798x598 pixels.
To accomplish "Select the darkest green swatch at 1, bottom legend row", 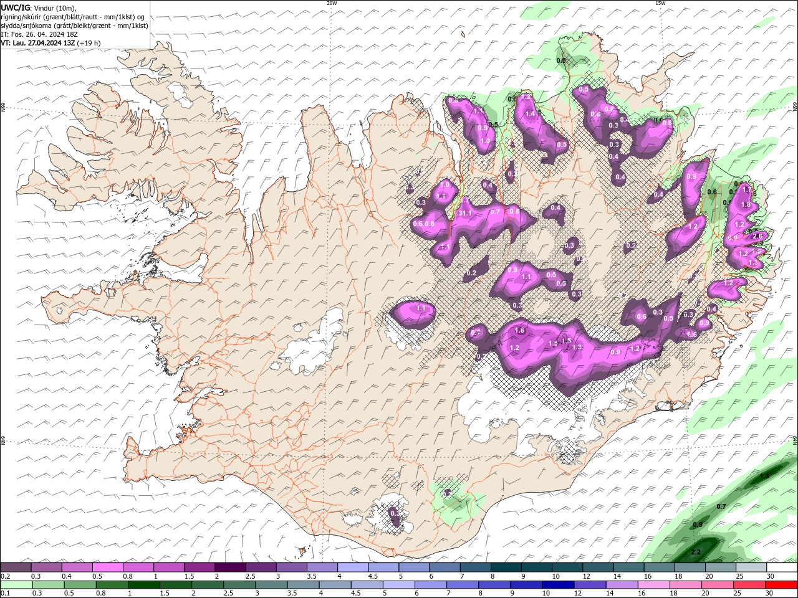I will 144,585.
